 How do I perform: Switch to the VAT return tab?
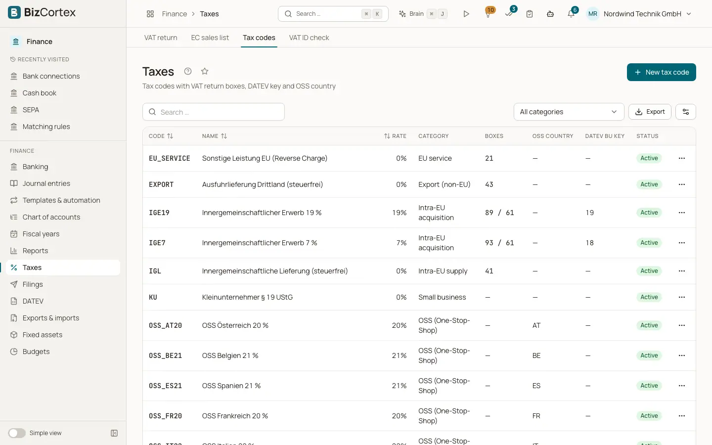pos(161,38)
